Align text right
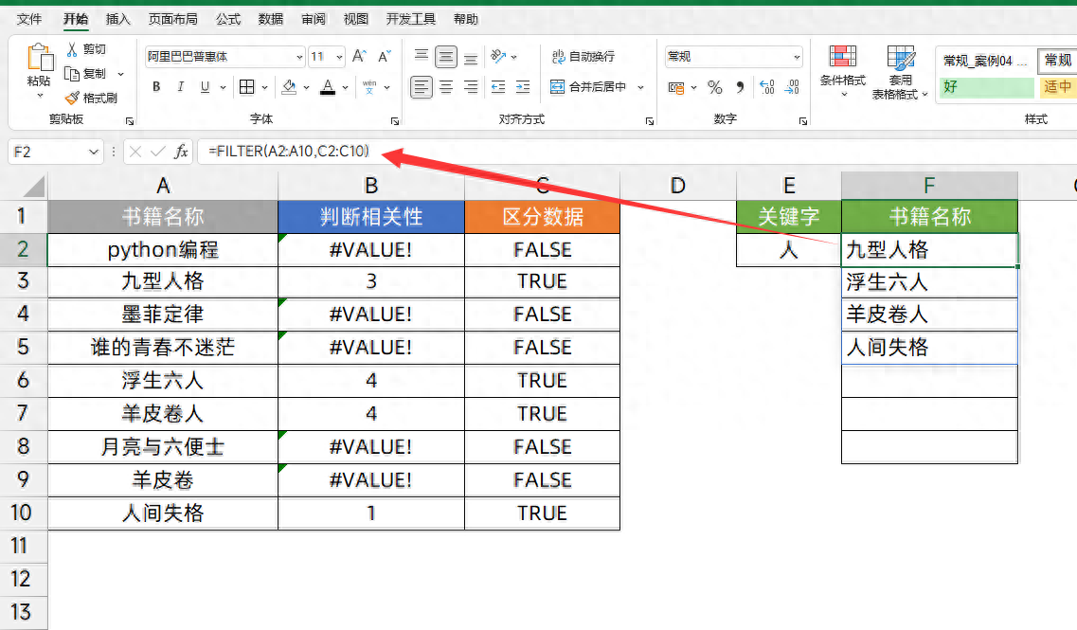The width and height of the screenshot is (1077, 630). [x=471, y=87]
